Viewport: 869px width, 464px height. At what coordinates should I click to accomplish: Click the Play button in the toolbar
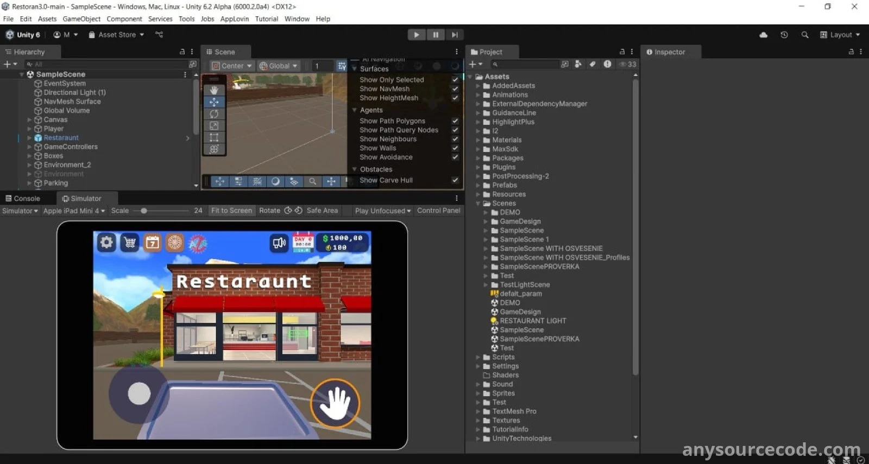click(x=416, y=35)
